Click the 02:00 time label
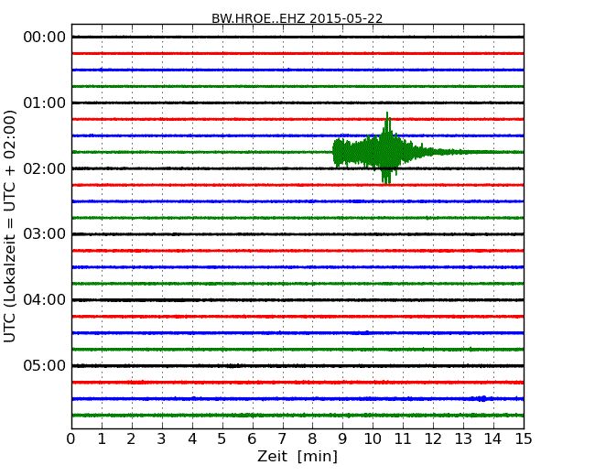 pyautogui.click(x=45, y=168)
